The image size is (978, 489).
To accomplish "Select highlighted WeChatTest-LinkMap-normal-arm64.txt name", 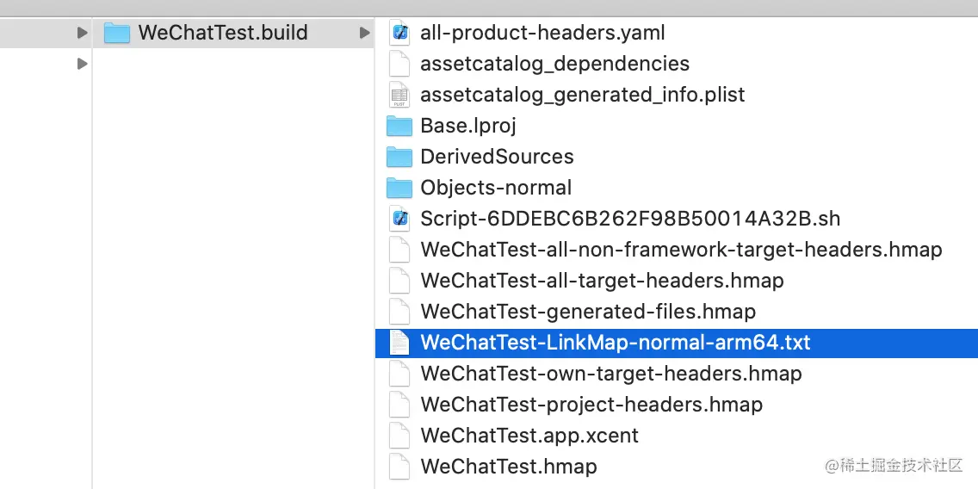I will point(616,343).
